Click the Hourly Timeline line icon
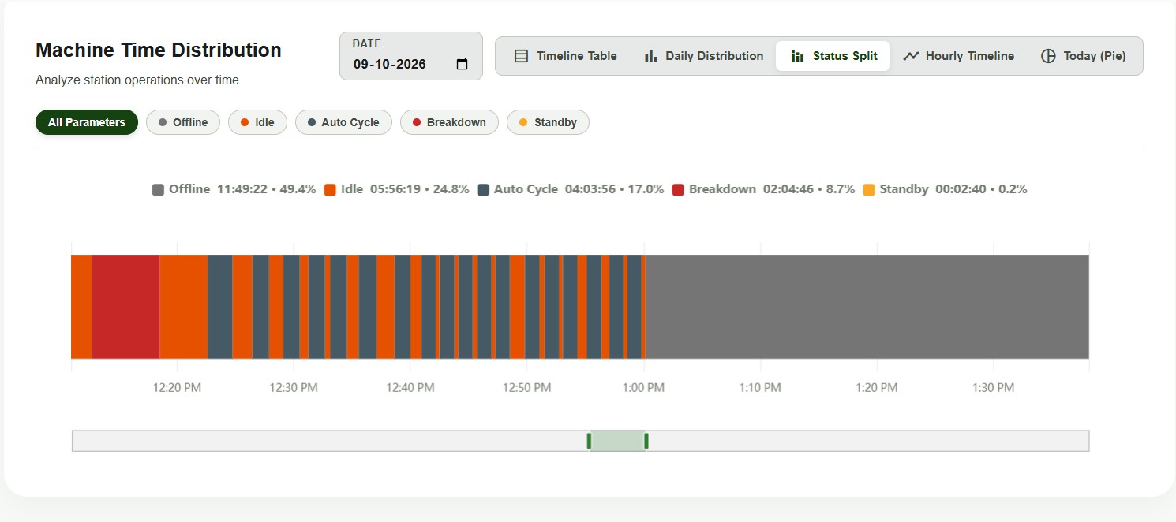1176x522 pixels. 911,56
